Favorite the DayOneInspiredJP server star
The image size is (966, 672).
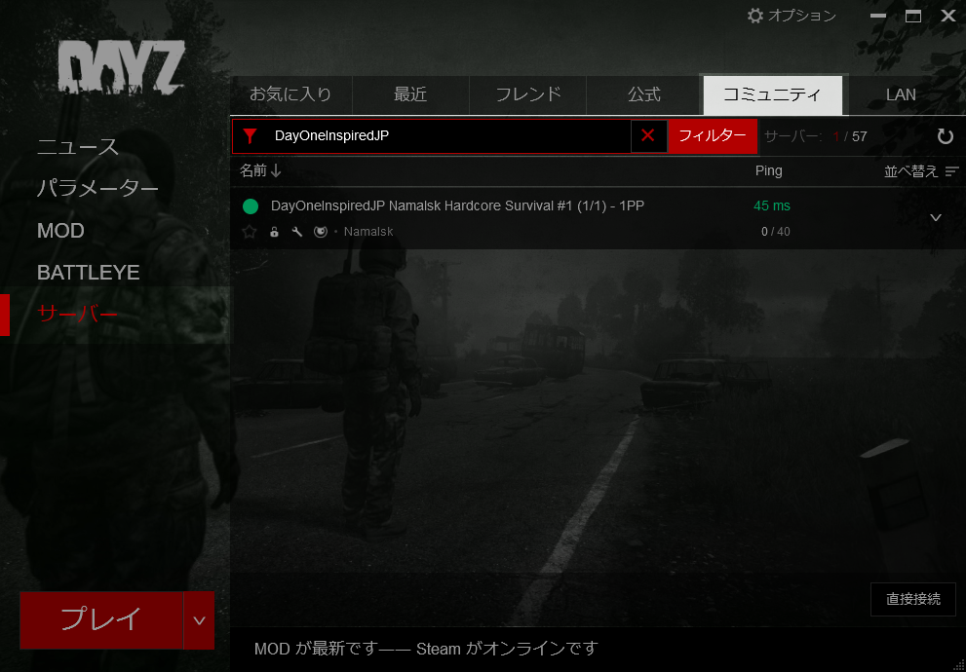point(250,232)
